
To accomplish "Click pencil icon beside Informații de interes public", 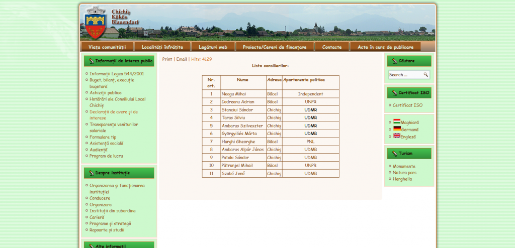I will 91,61.
